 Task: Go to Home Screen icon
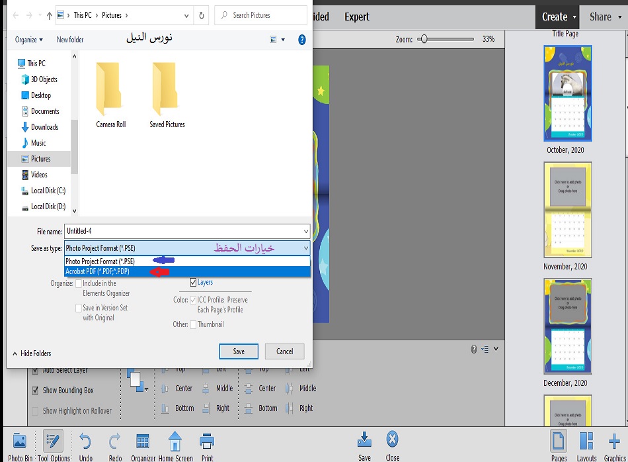click(175, 442)
